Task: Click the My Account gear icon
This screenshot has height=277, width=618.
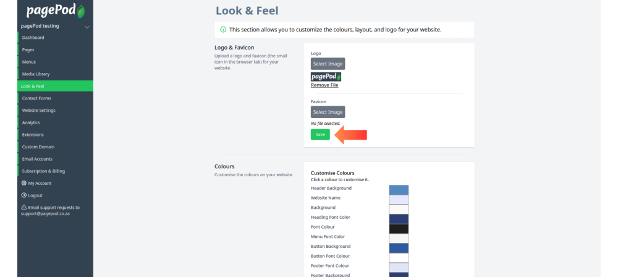Action: (x=23, y=183)
